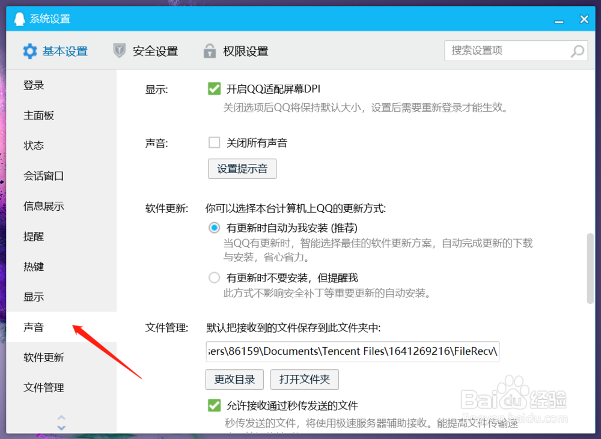
Task: Select 声音 in the sidebar
Action: pos(61,327)
